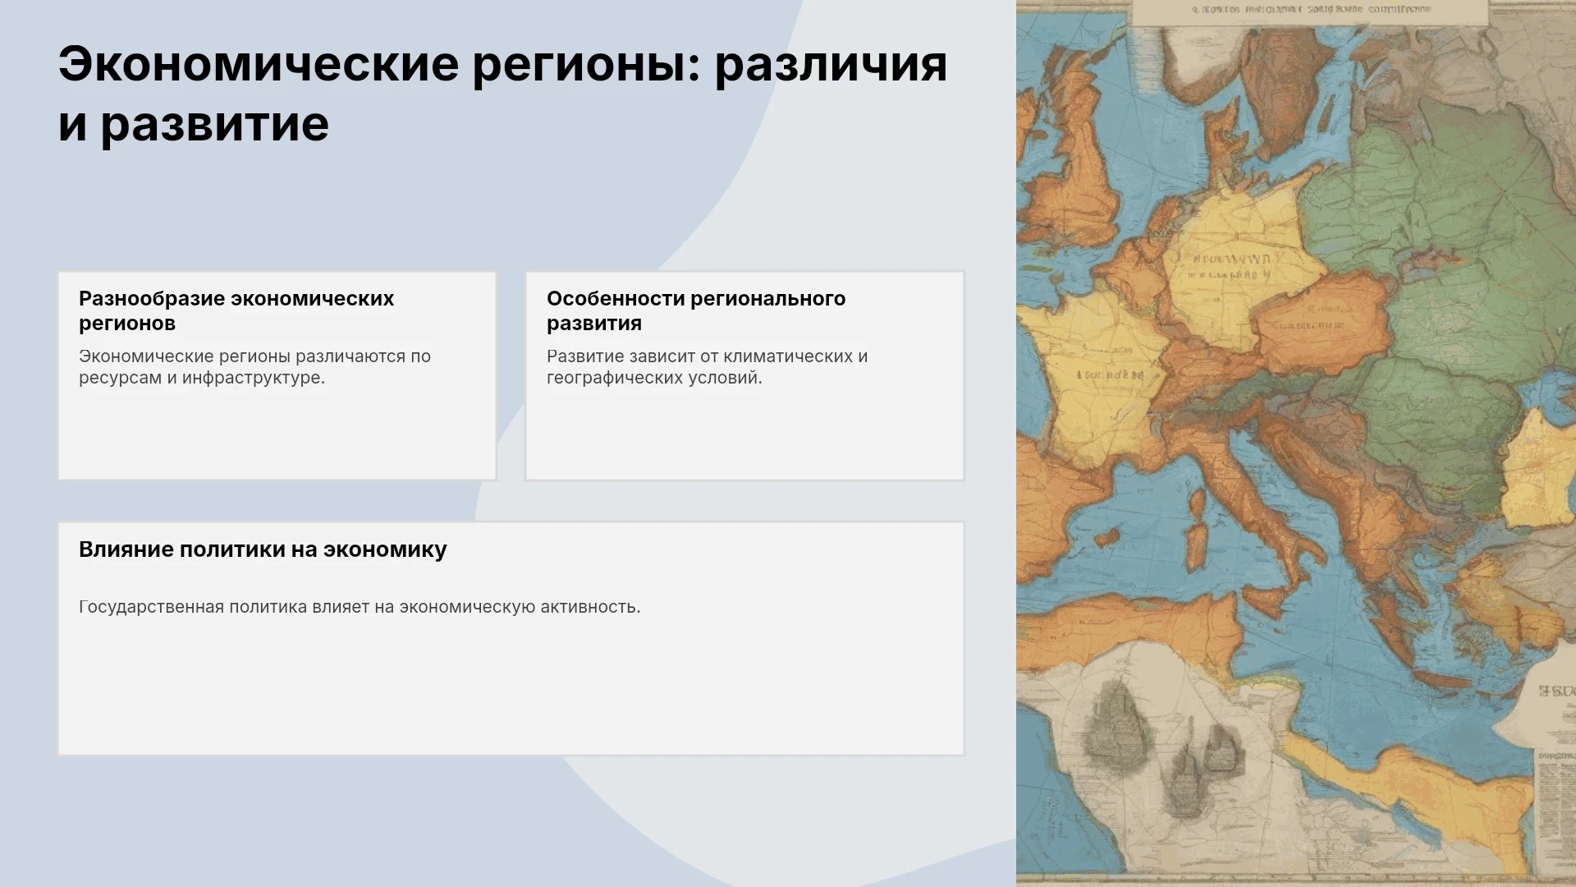Click the empty area of the first card
1576x887 pixels.
pos(277,434)
